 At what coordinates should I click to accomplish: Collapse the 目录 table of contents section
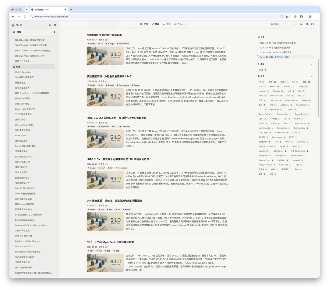click(311, 37)
